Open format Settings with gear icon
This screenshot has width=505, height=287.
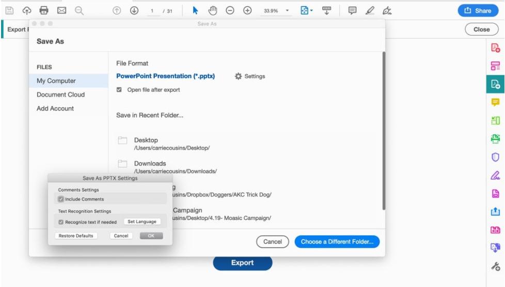tap(250, 76)
